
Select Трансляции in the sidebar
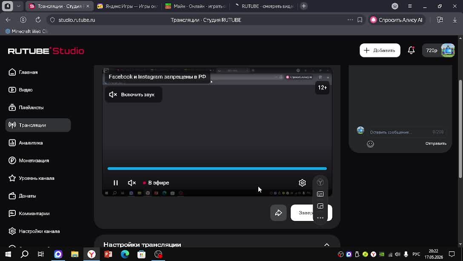pos(38,125)
